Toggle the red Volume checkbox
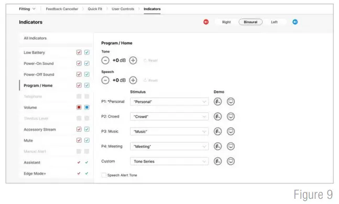Viewport: 339px width, 204px height. tap(79, 108)
